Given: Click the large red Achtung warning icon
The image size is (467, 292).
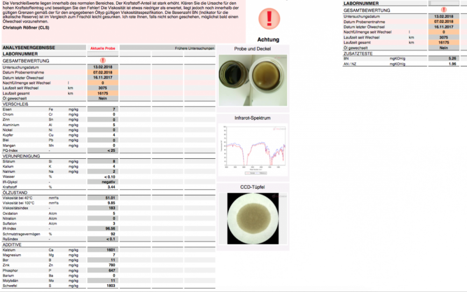Looking at the screenshot, I should pyautogui.click(x=269, y=19).
